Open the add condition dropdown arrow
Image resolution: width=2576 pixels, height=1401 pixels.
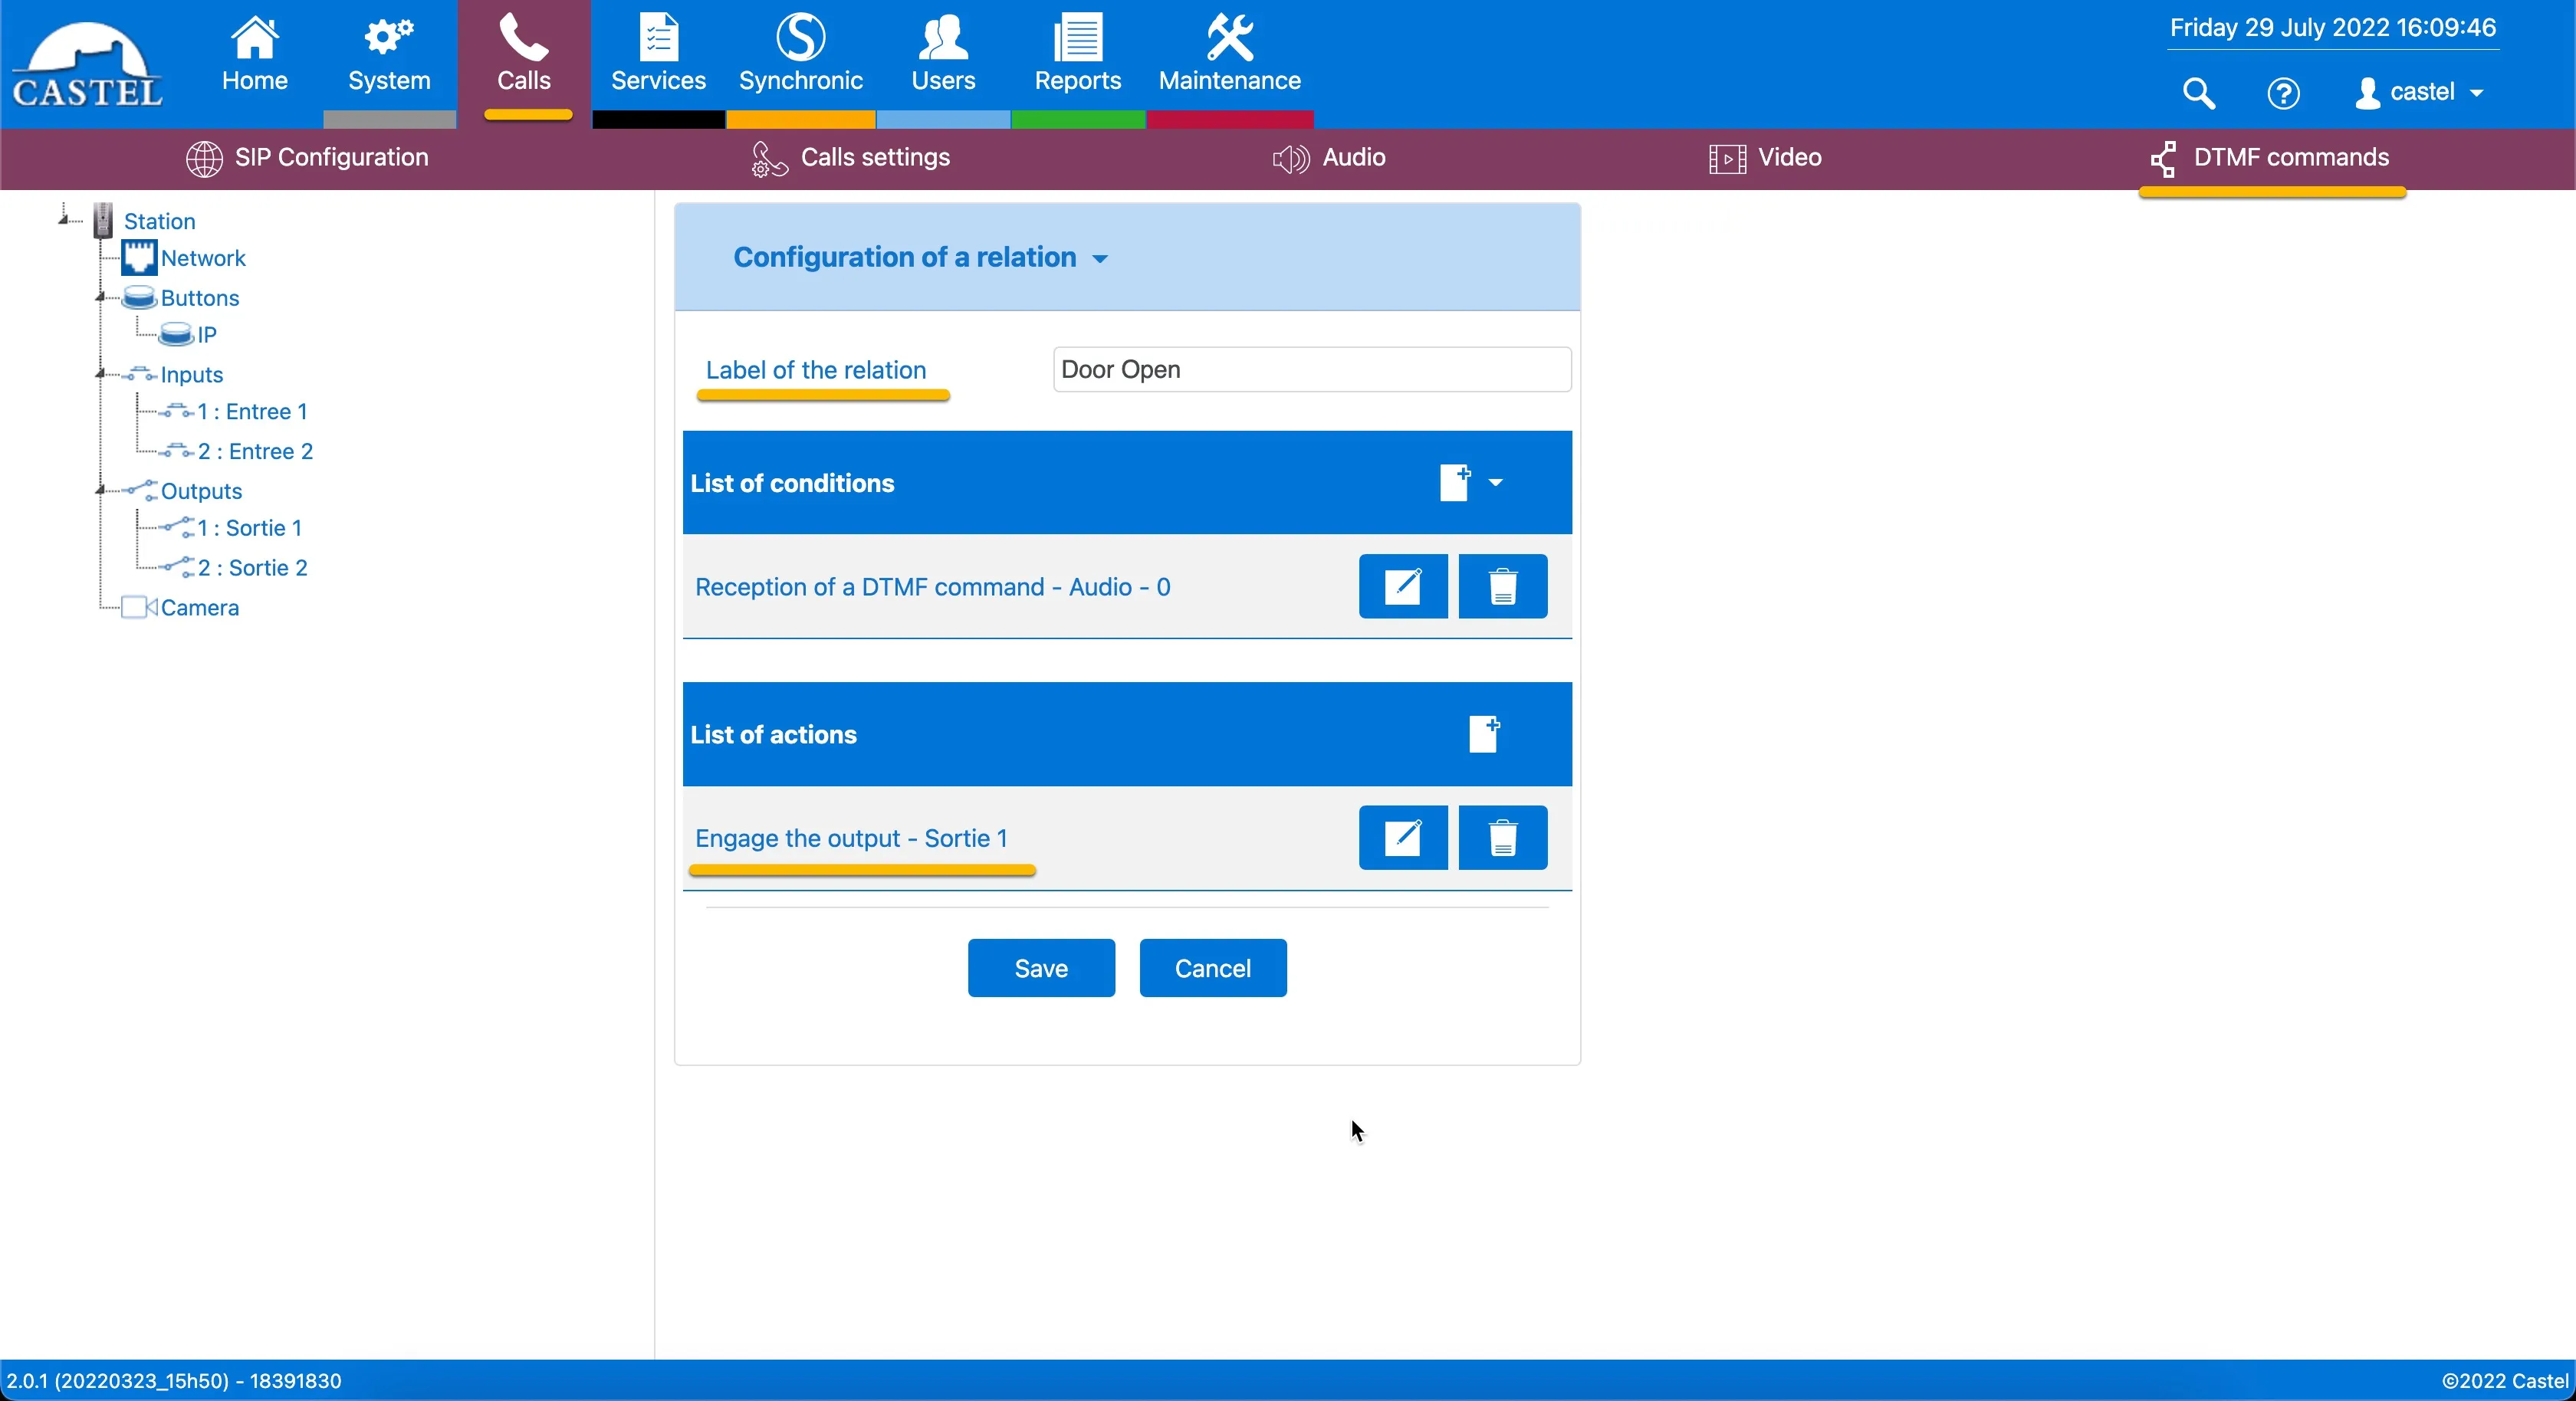coord(1495,483)
